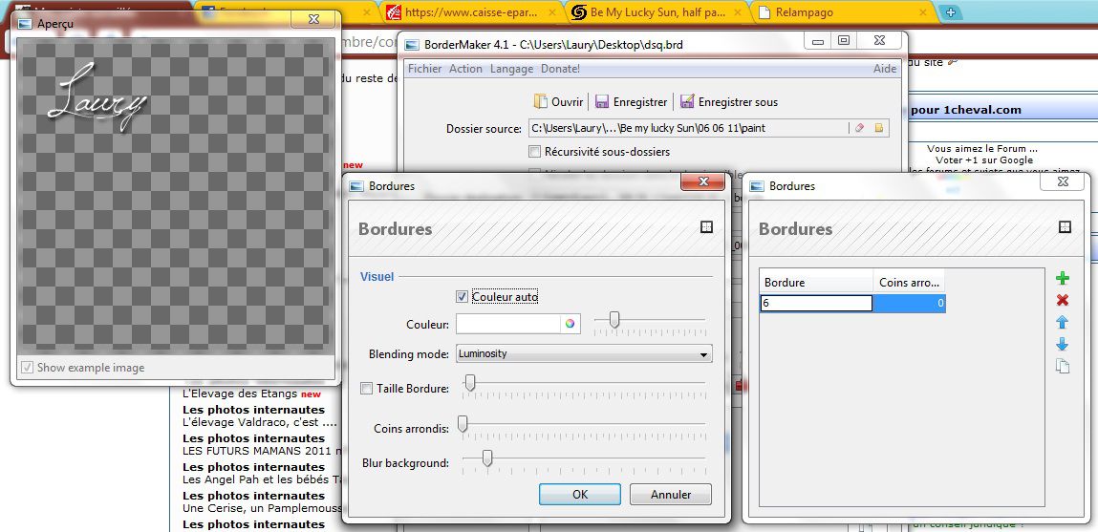Click the Blur background slider handle
Screen dimensions: 1098x532
coord(486,460)
